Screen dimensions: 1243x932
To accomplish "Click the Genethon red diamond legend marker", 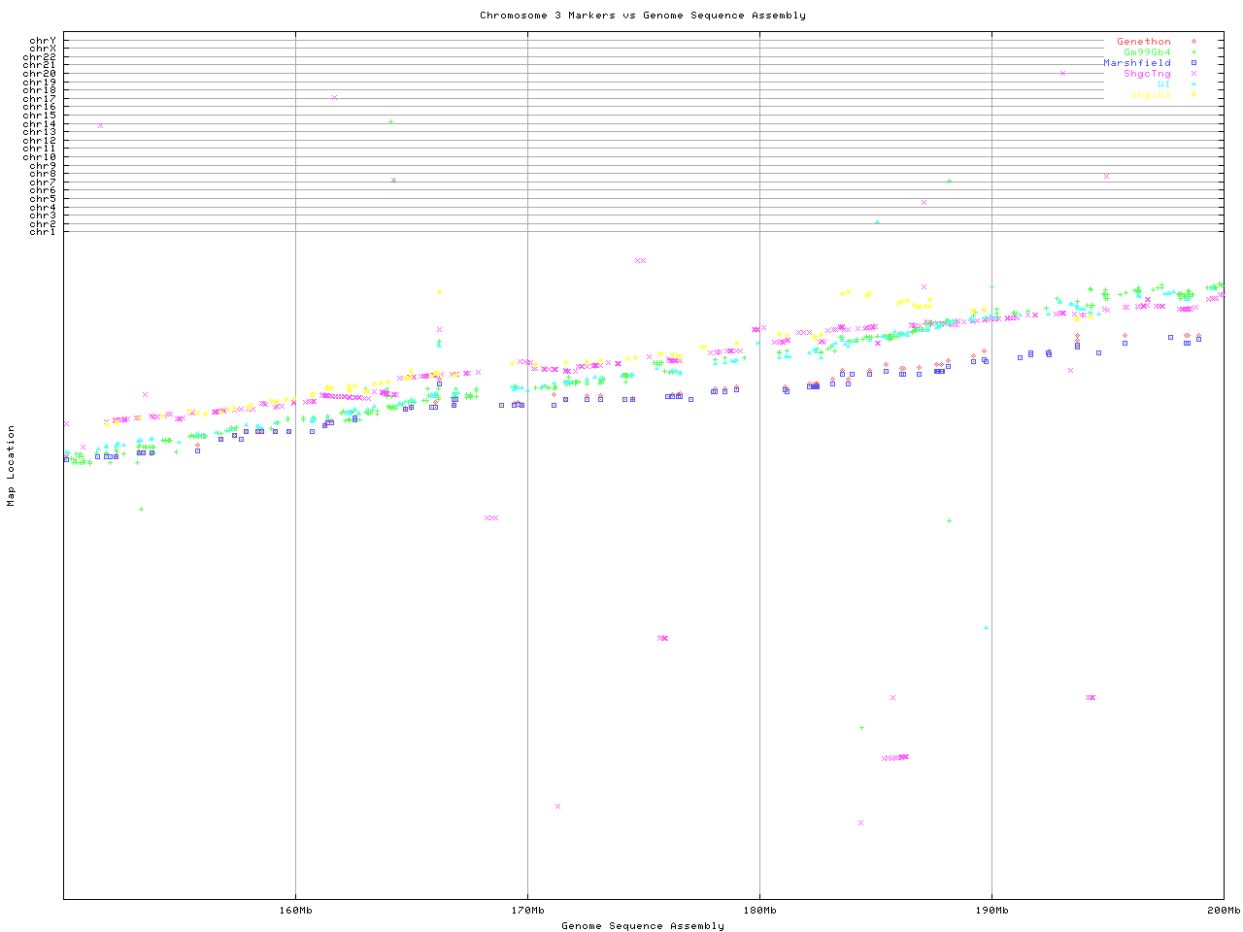I will tap(1193, 42).
